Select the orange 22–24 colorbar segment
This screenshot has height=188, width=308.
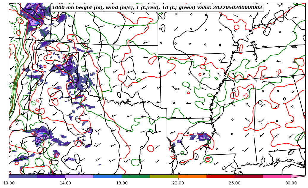(x=192, y=176)
